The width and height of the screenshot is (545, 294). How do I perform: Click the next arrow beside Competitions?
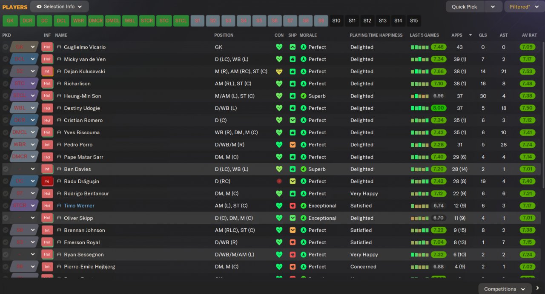[538, 288]
